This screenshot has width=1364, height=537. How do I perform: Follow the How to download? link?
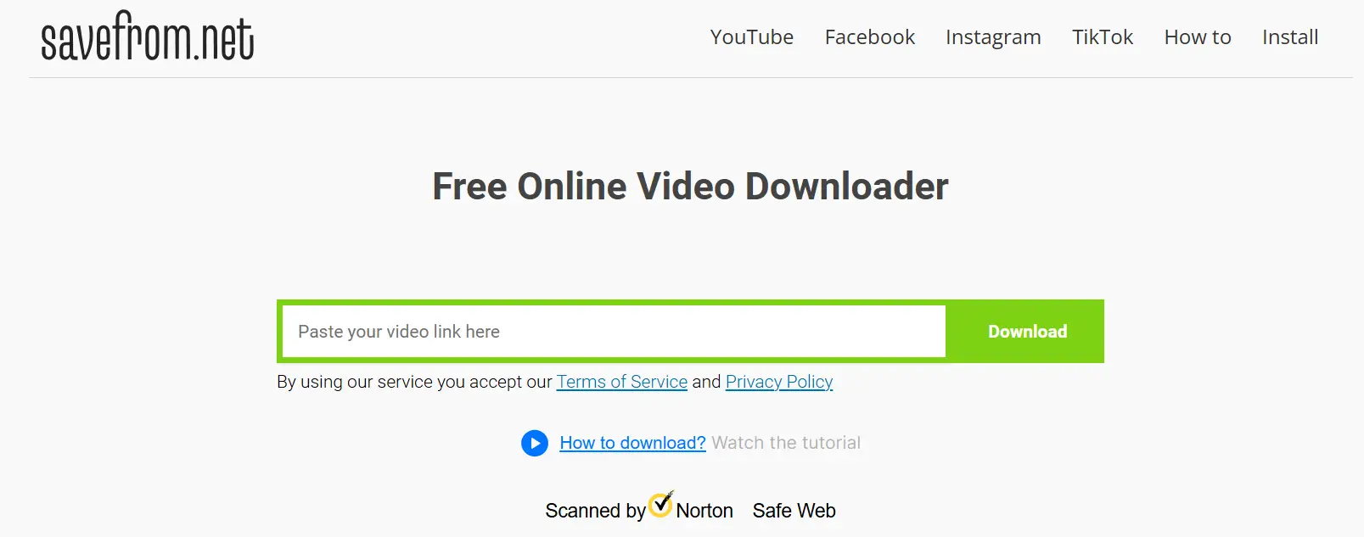click(633, 443)
